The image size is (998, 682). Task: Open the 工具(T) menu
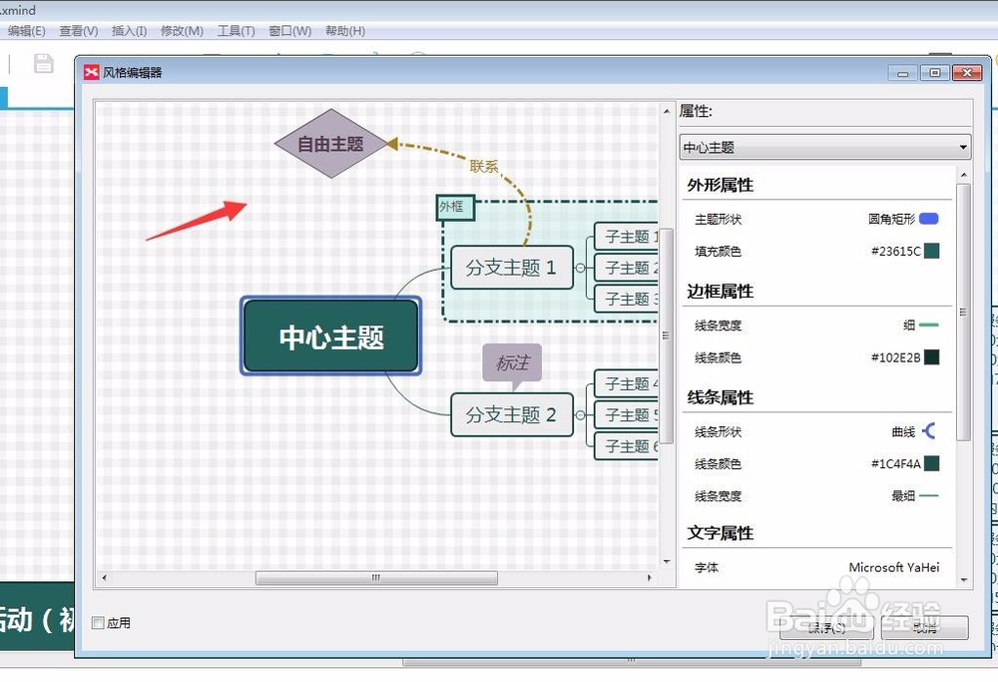click(x=236, y=31)
